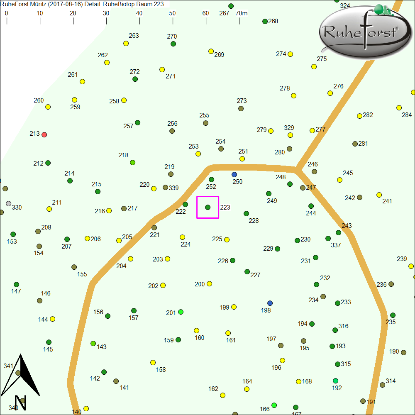This screenshot has height=415, width=415.
Task: Select yellow tree marker 160
Action: click(196, 330)
